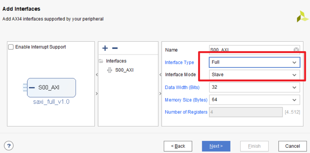Click the Interfaces folder icon
The width and height of the screenshot is (310, 153).
[101, 61]
